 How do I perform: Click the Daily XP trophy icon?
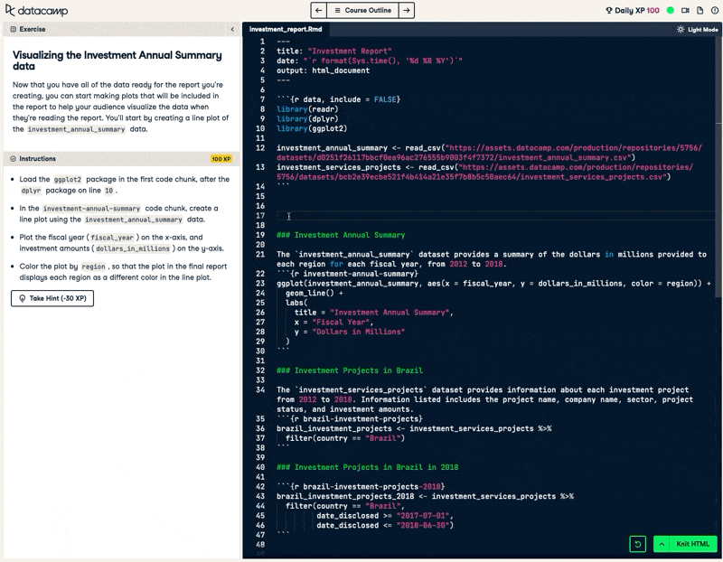(x=608, y=10)
